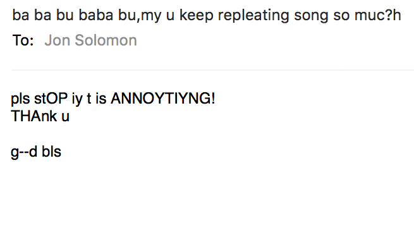Click the word "bls" in the sign-off
This screenshot has width=414, height=235.
[51, 152]
